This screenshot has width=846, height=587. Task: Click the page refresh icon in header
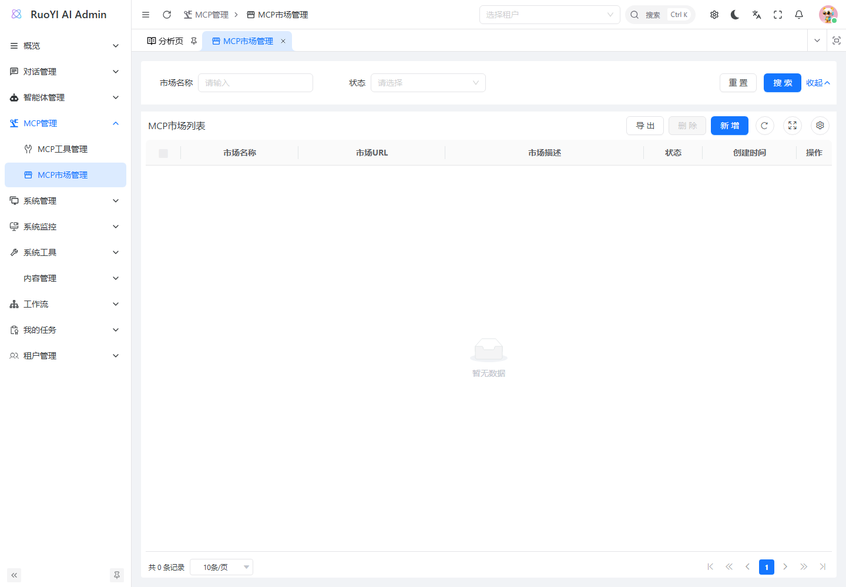point(167,15)
